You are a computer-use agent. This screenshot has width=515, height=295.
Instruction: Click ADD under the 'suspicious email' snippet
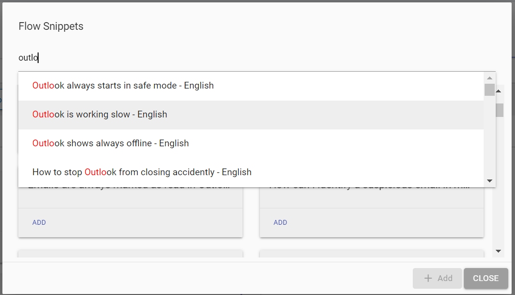(280, 222)
